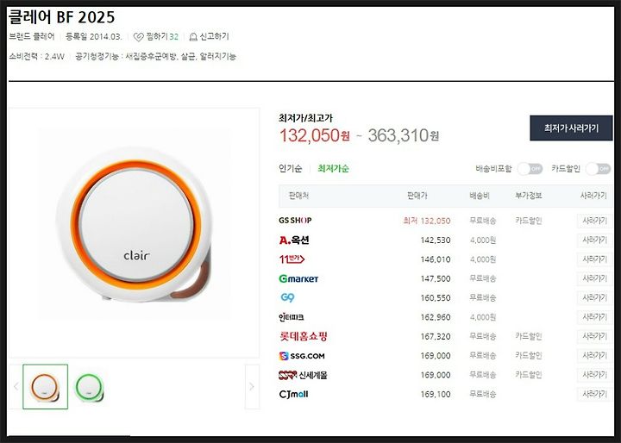Click the 142,530 price for 옥션
The width and height of the screenshot is (621, 443).
coord(436,240)
